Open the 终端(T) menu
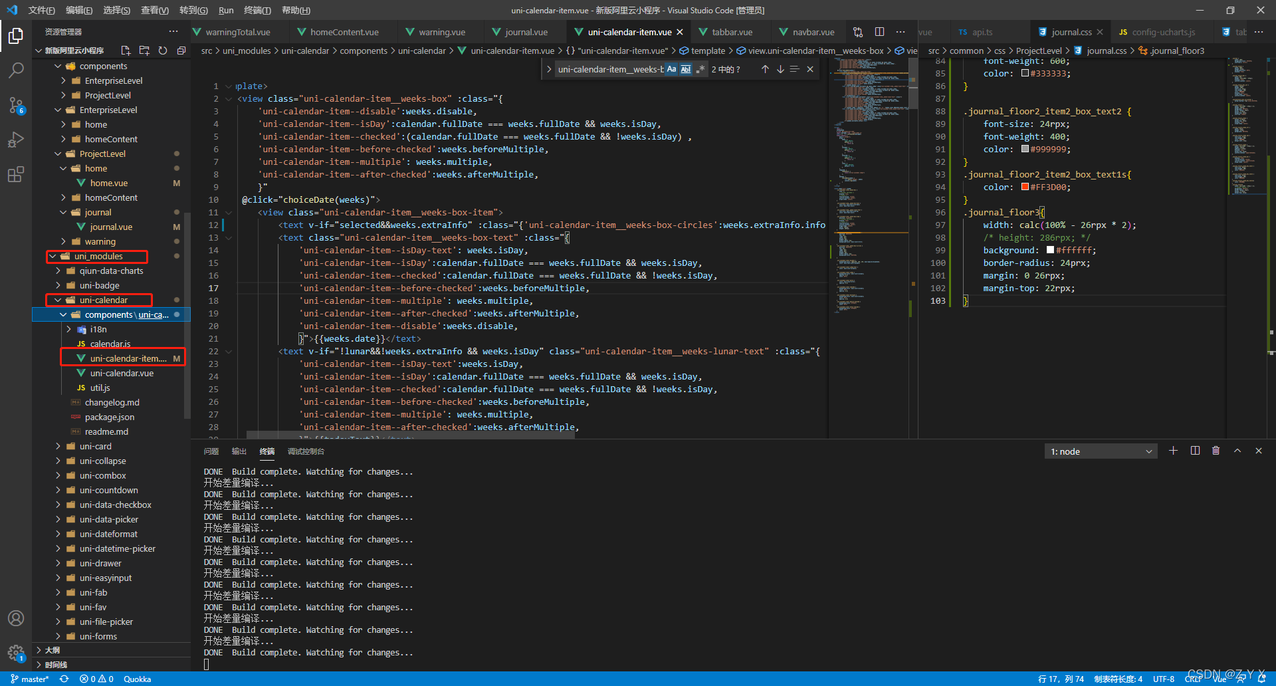 pyautogui.click(x=257, y=10)
